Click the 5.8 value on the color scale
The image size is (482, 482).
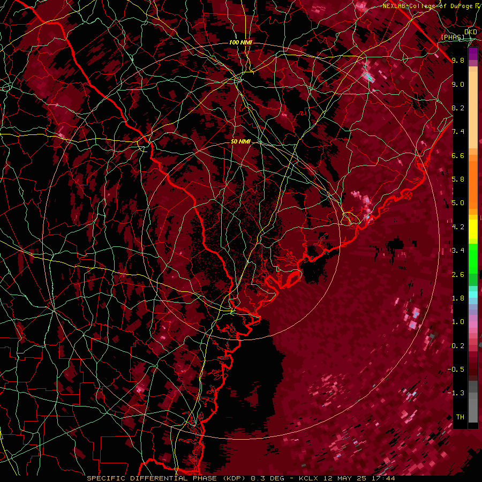click(x=458, y=179)
